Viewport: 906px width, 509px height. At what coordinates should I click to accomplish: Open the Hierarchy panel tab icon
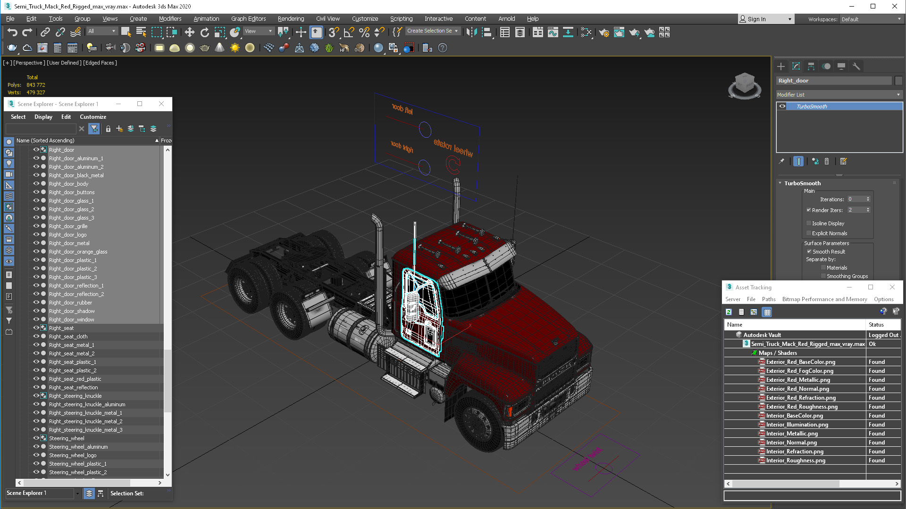click(x=811, y=66)
